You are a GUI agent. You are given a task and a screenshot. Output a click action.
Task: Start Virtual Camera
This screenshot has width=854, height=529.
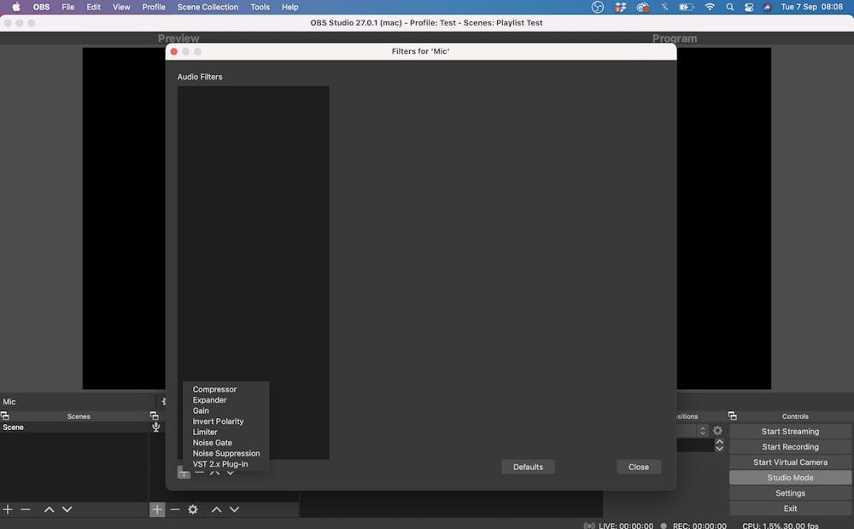coord(790,462)
